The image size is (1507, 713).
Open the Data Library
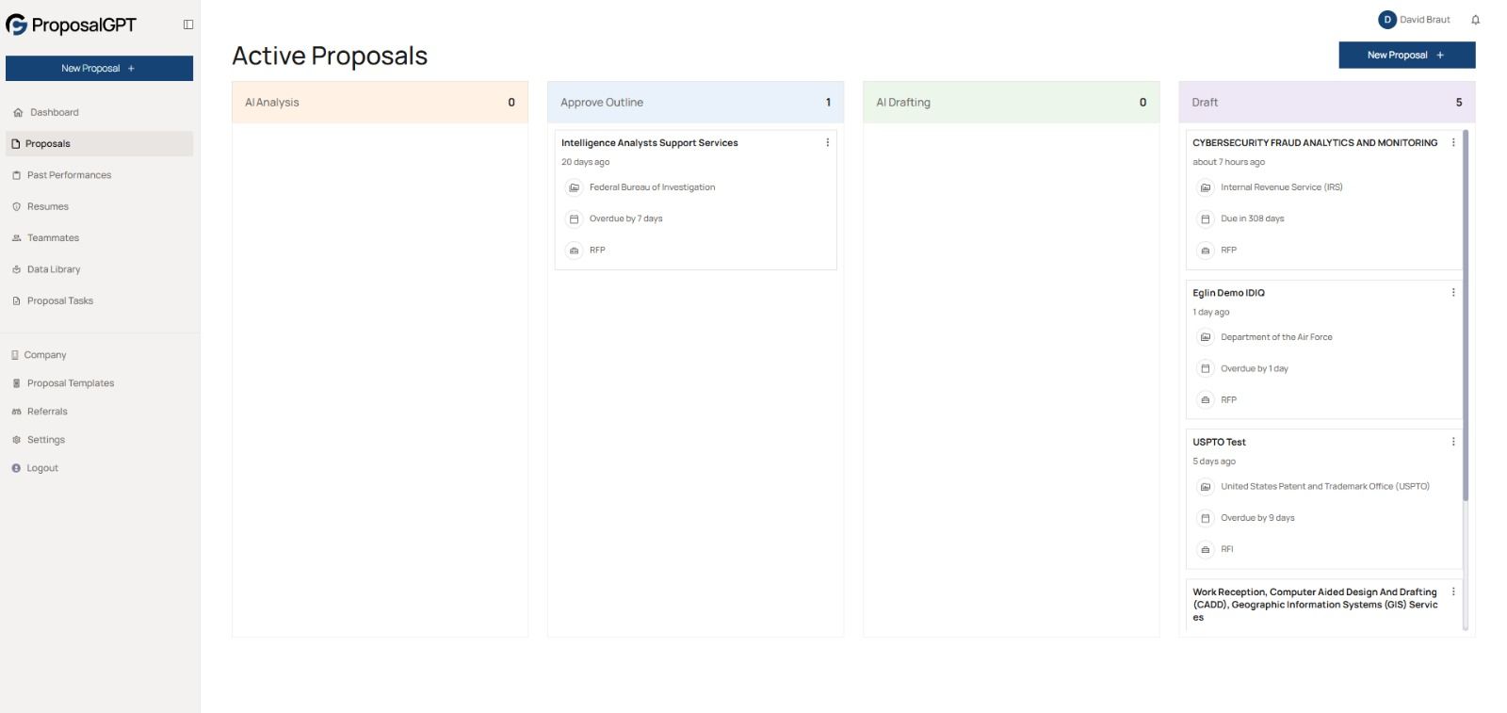click(54, 269)
